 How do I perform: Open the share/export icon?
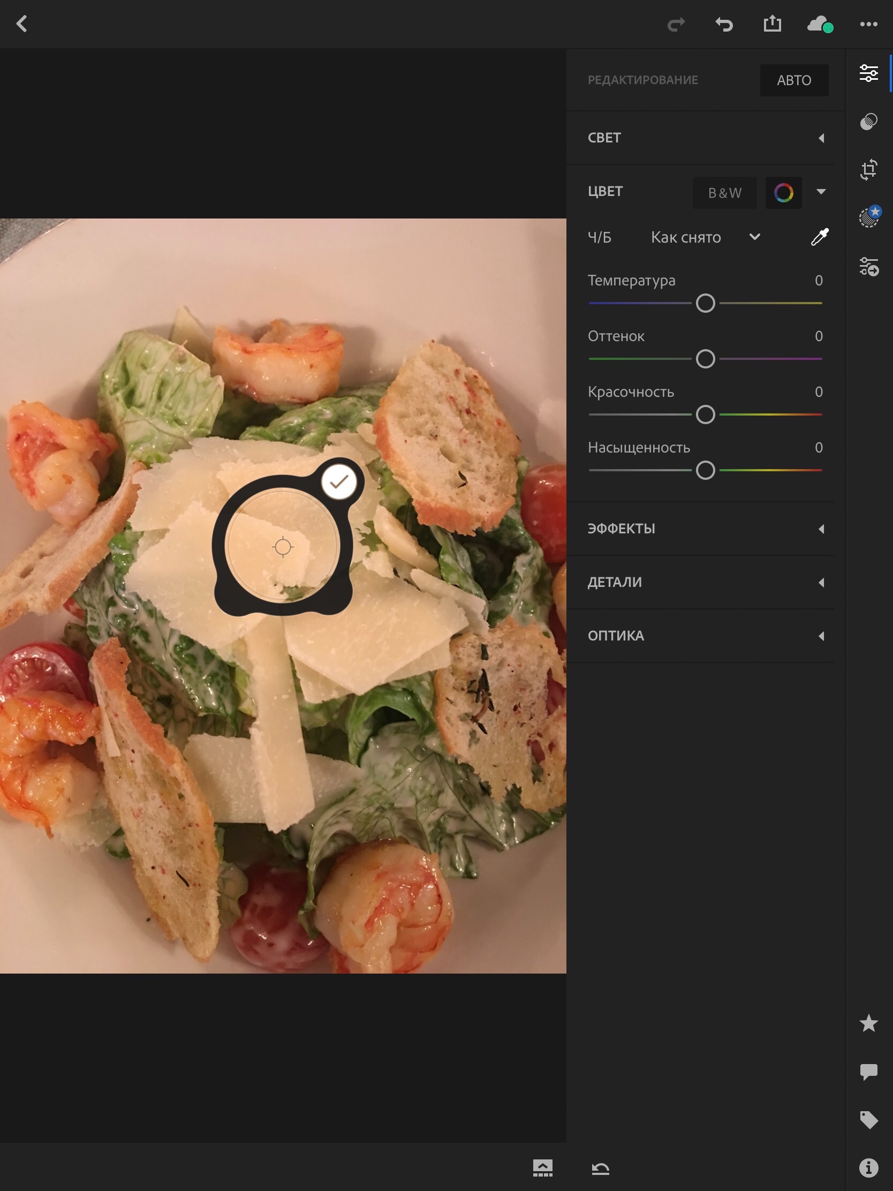click(x=772, y=24)
